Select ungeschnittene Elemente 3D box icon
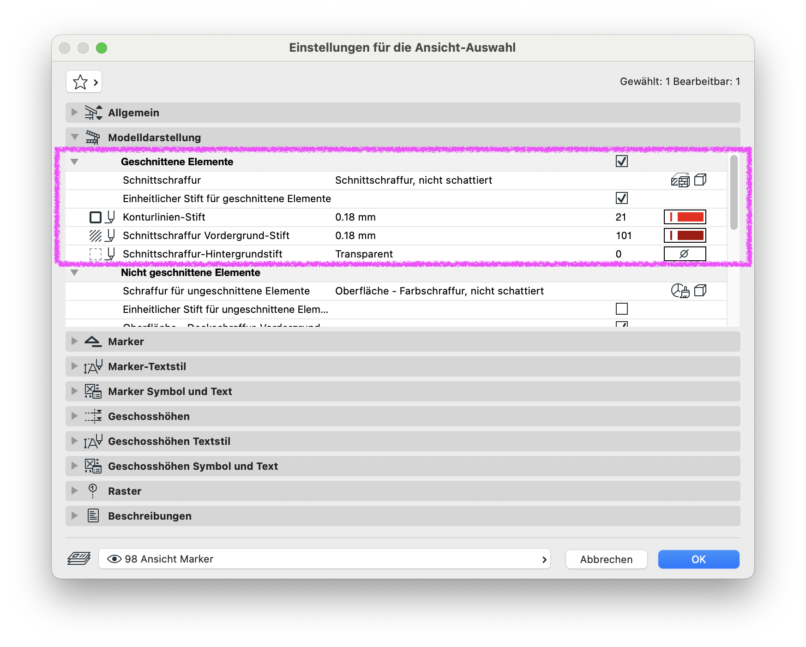Screen dimensions: 806x647 point(700,291)
